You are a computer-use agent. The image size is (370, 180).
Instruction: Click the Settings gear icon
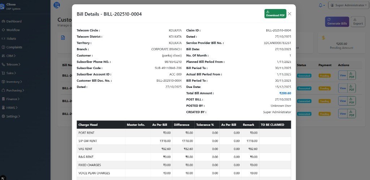[3, 116]
